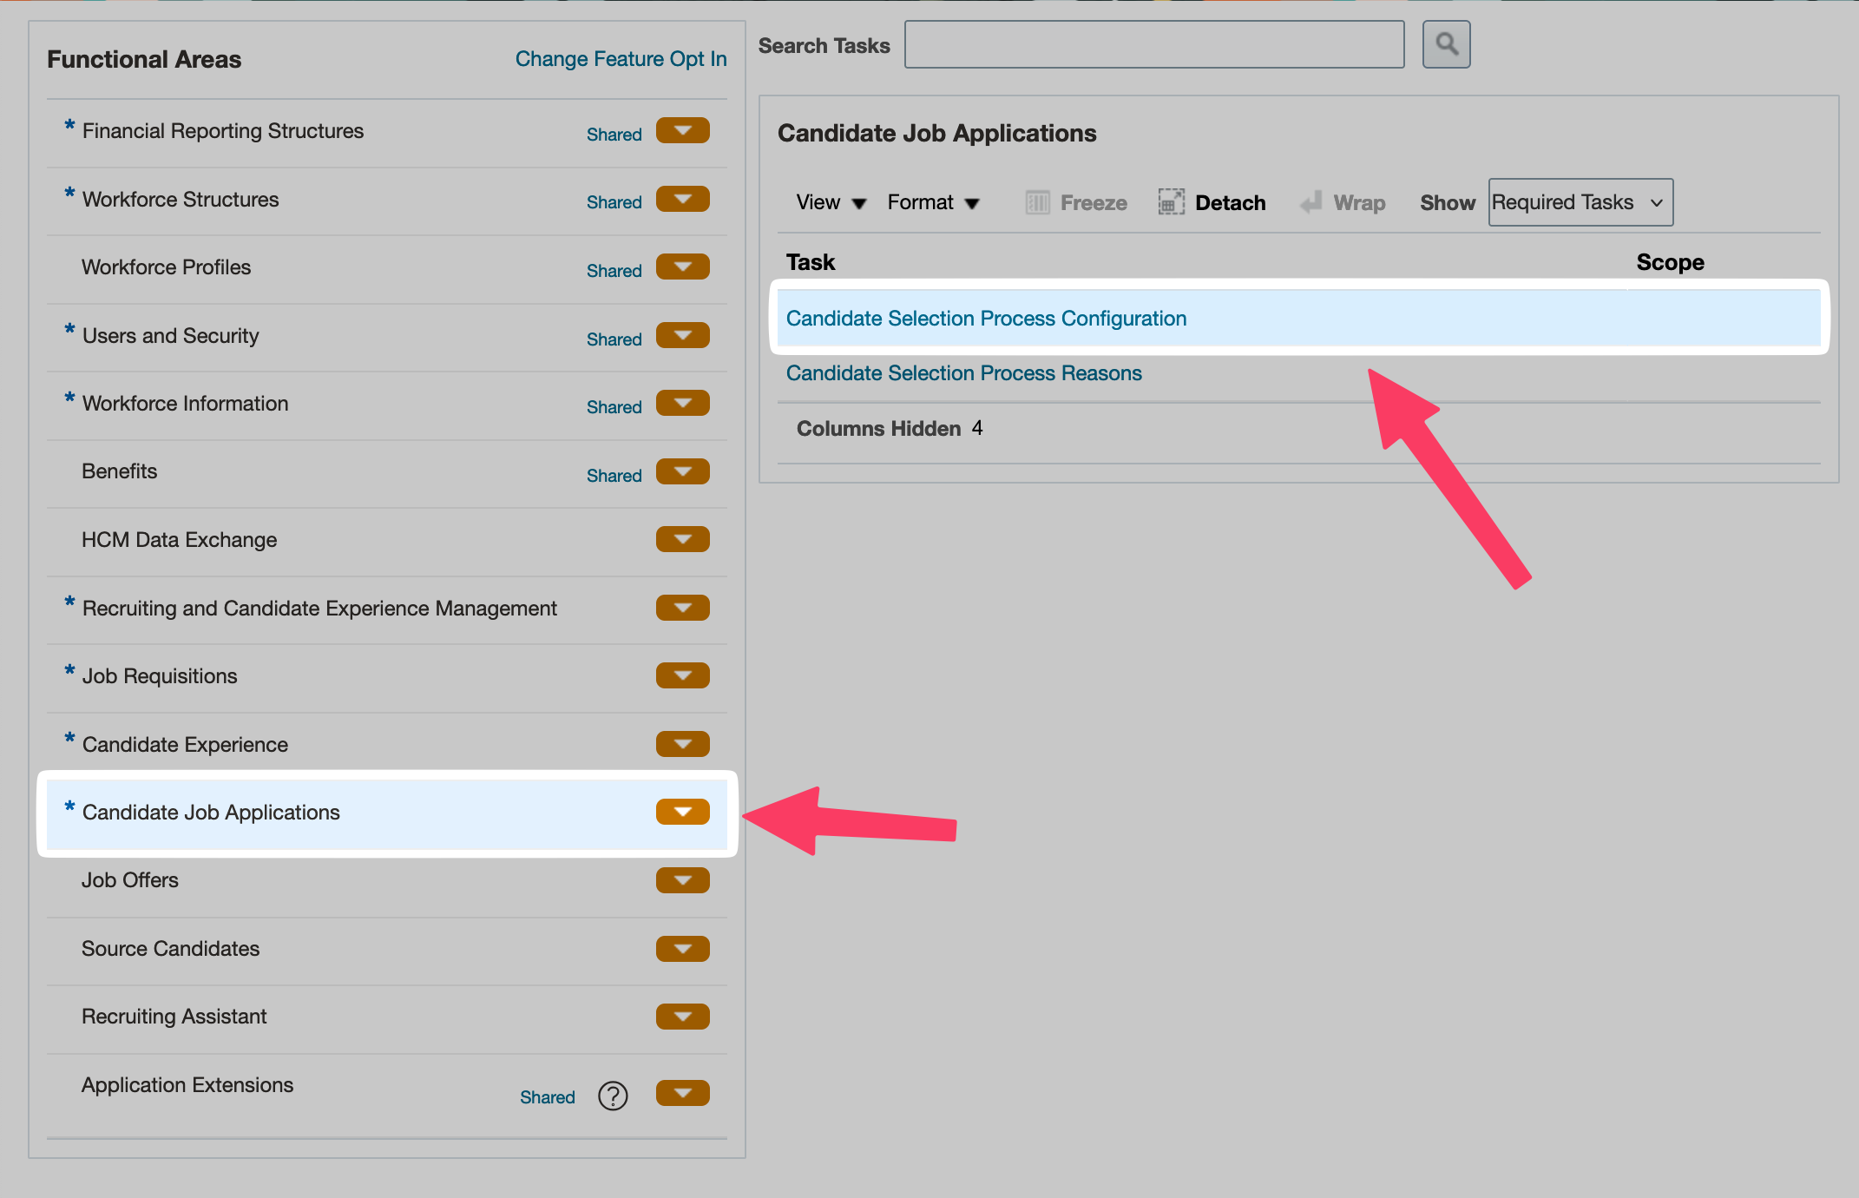Click the Wrap text icon

pyautogui.click(x=1311, y=202)
